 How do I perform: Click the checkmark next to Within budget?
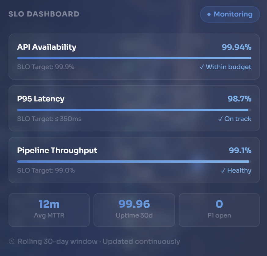tap(202, 67)
